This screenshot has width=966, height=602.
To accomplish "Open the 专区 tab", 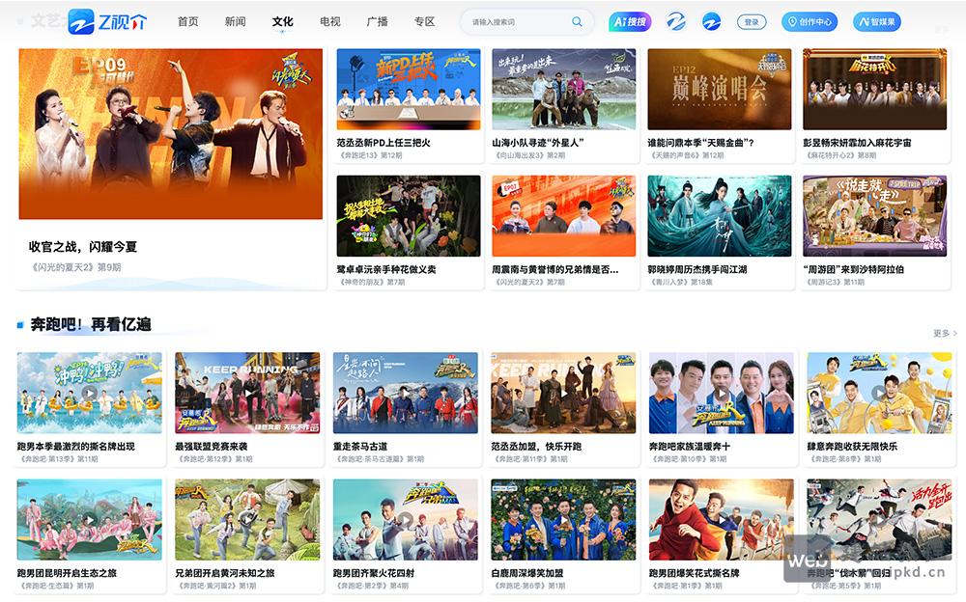I will 424,21.
